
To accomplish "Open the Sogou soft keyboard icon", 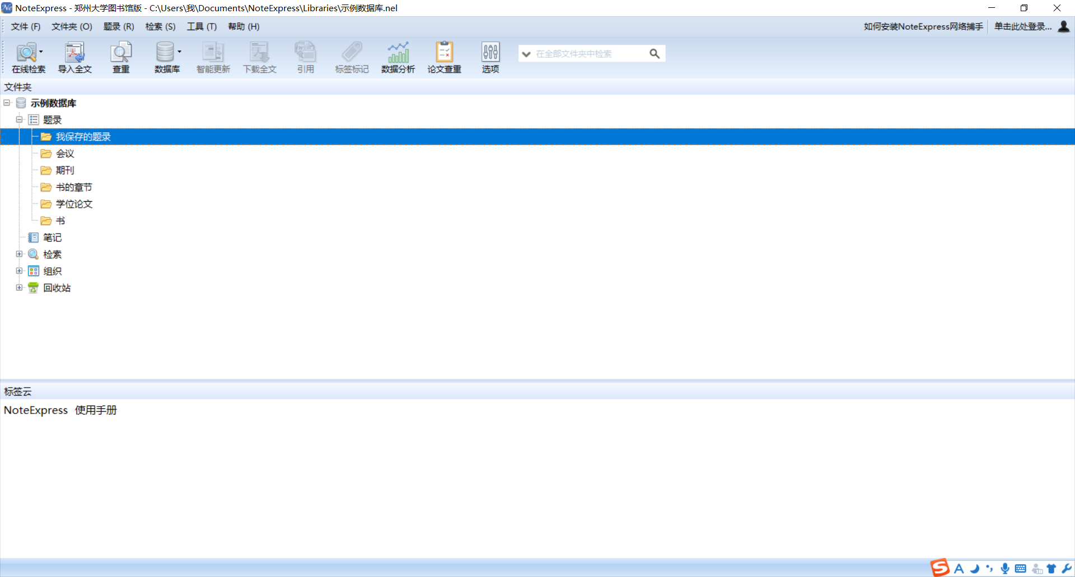I will coord(1021,569).
